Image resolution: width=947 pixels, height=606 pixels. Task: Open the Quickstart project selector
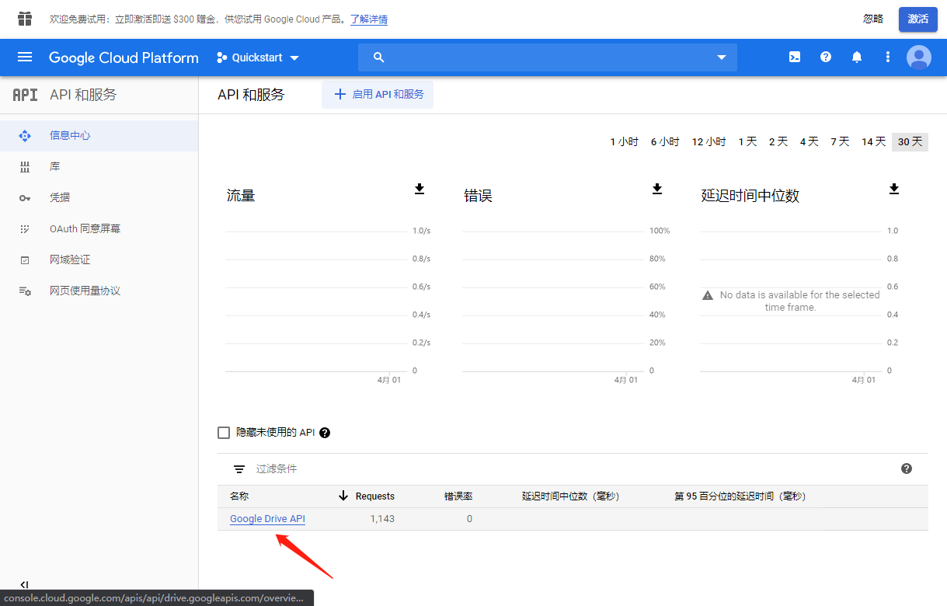pos(258,57)
